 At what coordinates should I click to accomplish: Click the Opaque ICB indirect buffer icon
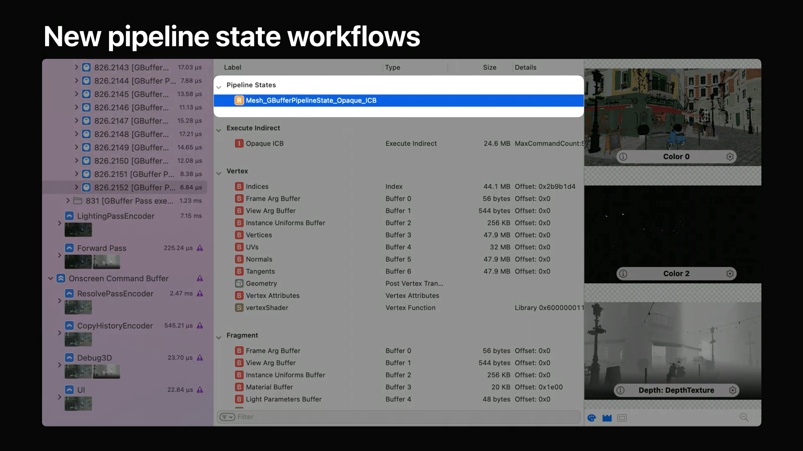tap(239, 144)
